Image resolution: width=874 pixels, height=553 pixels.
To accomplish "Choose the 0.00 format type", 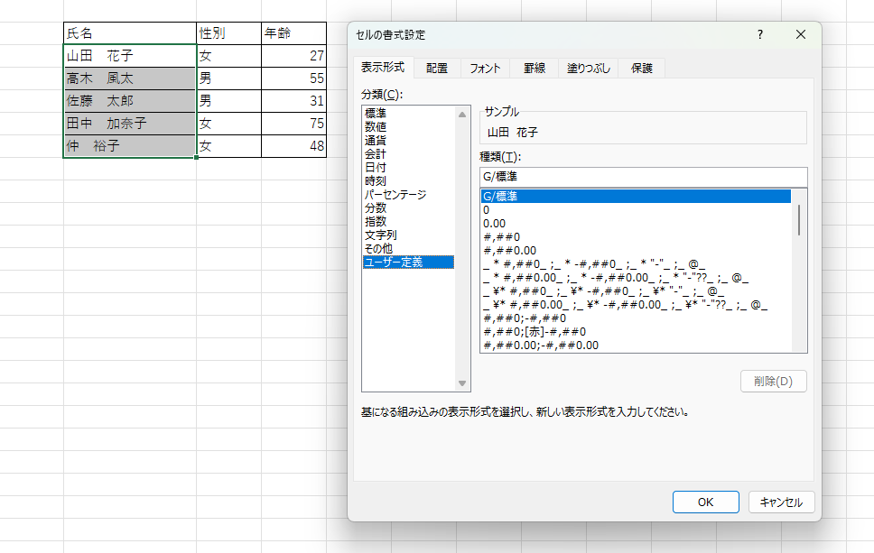I will pos(494,223).
